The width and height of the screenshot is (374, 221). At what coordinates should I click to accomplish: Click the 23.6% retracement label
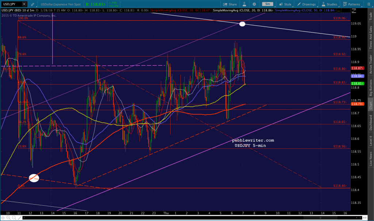(x=22, y=147)
